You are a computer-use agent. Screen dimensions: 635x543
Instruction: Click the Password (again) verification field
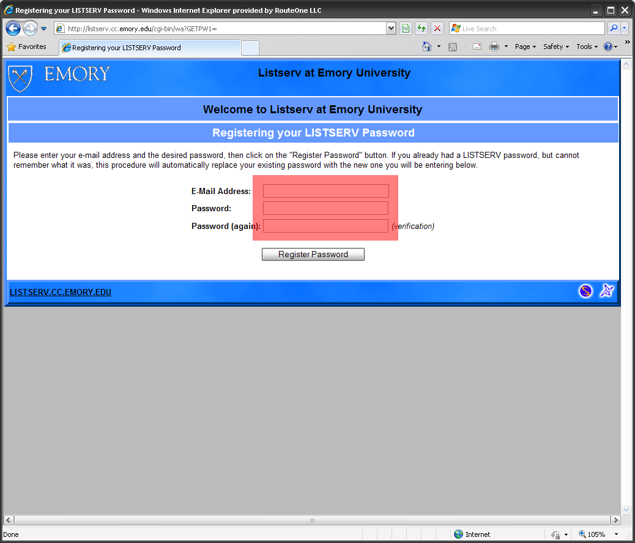coord(325,226)
